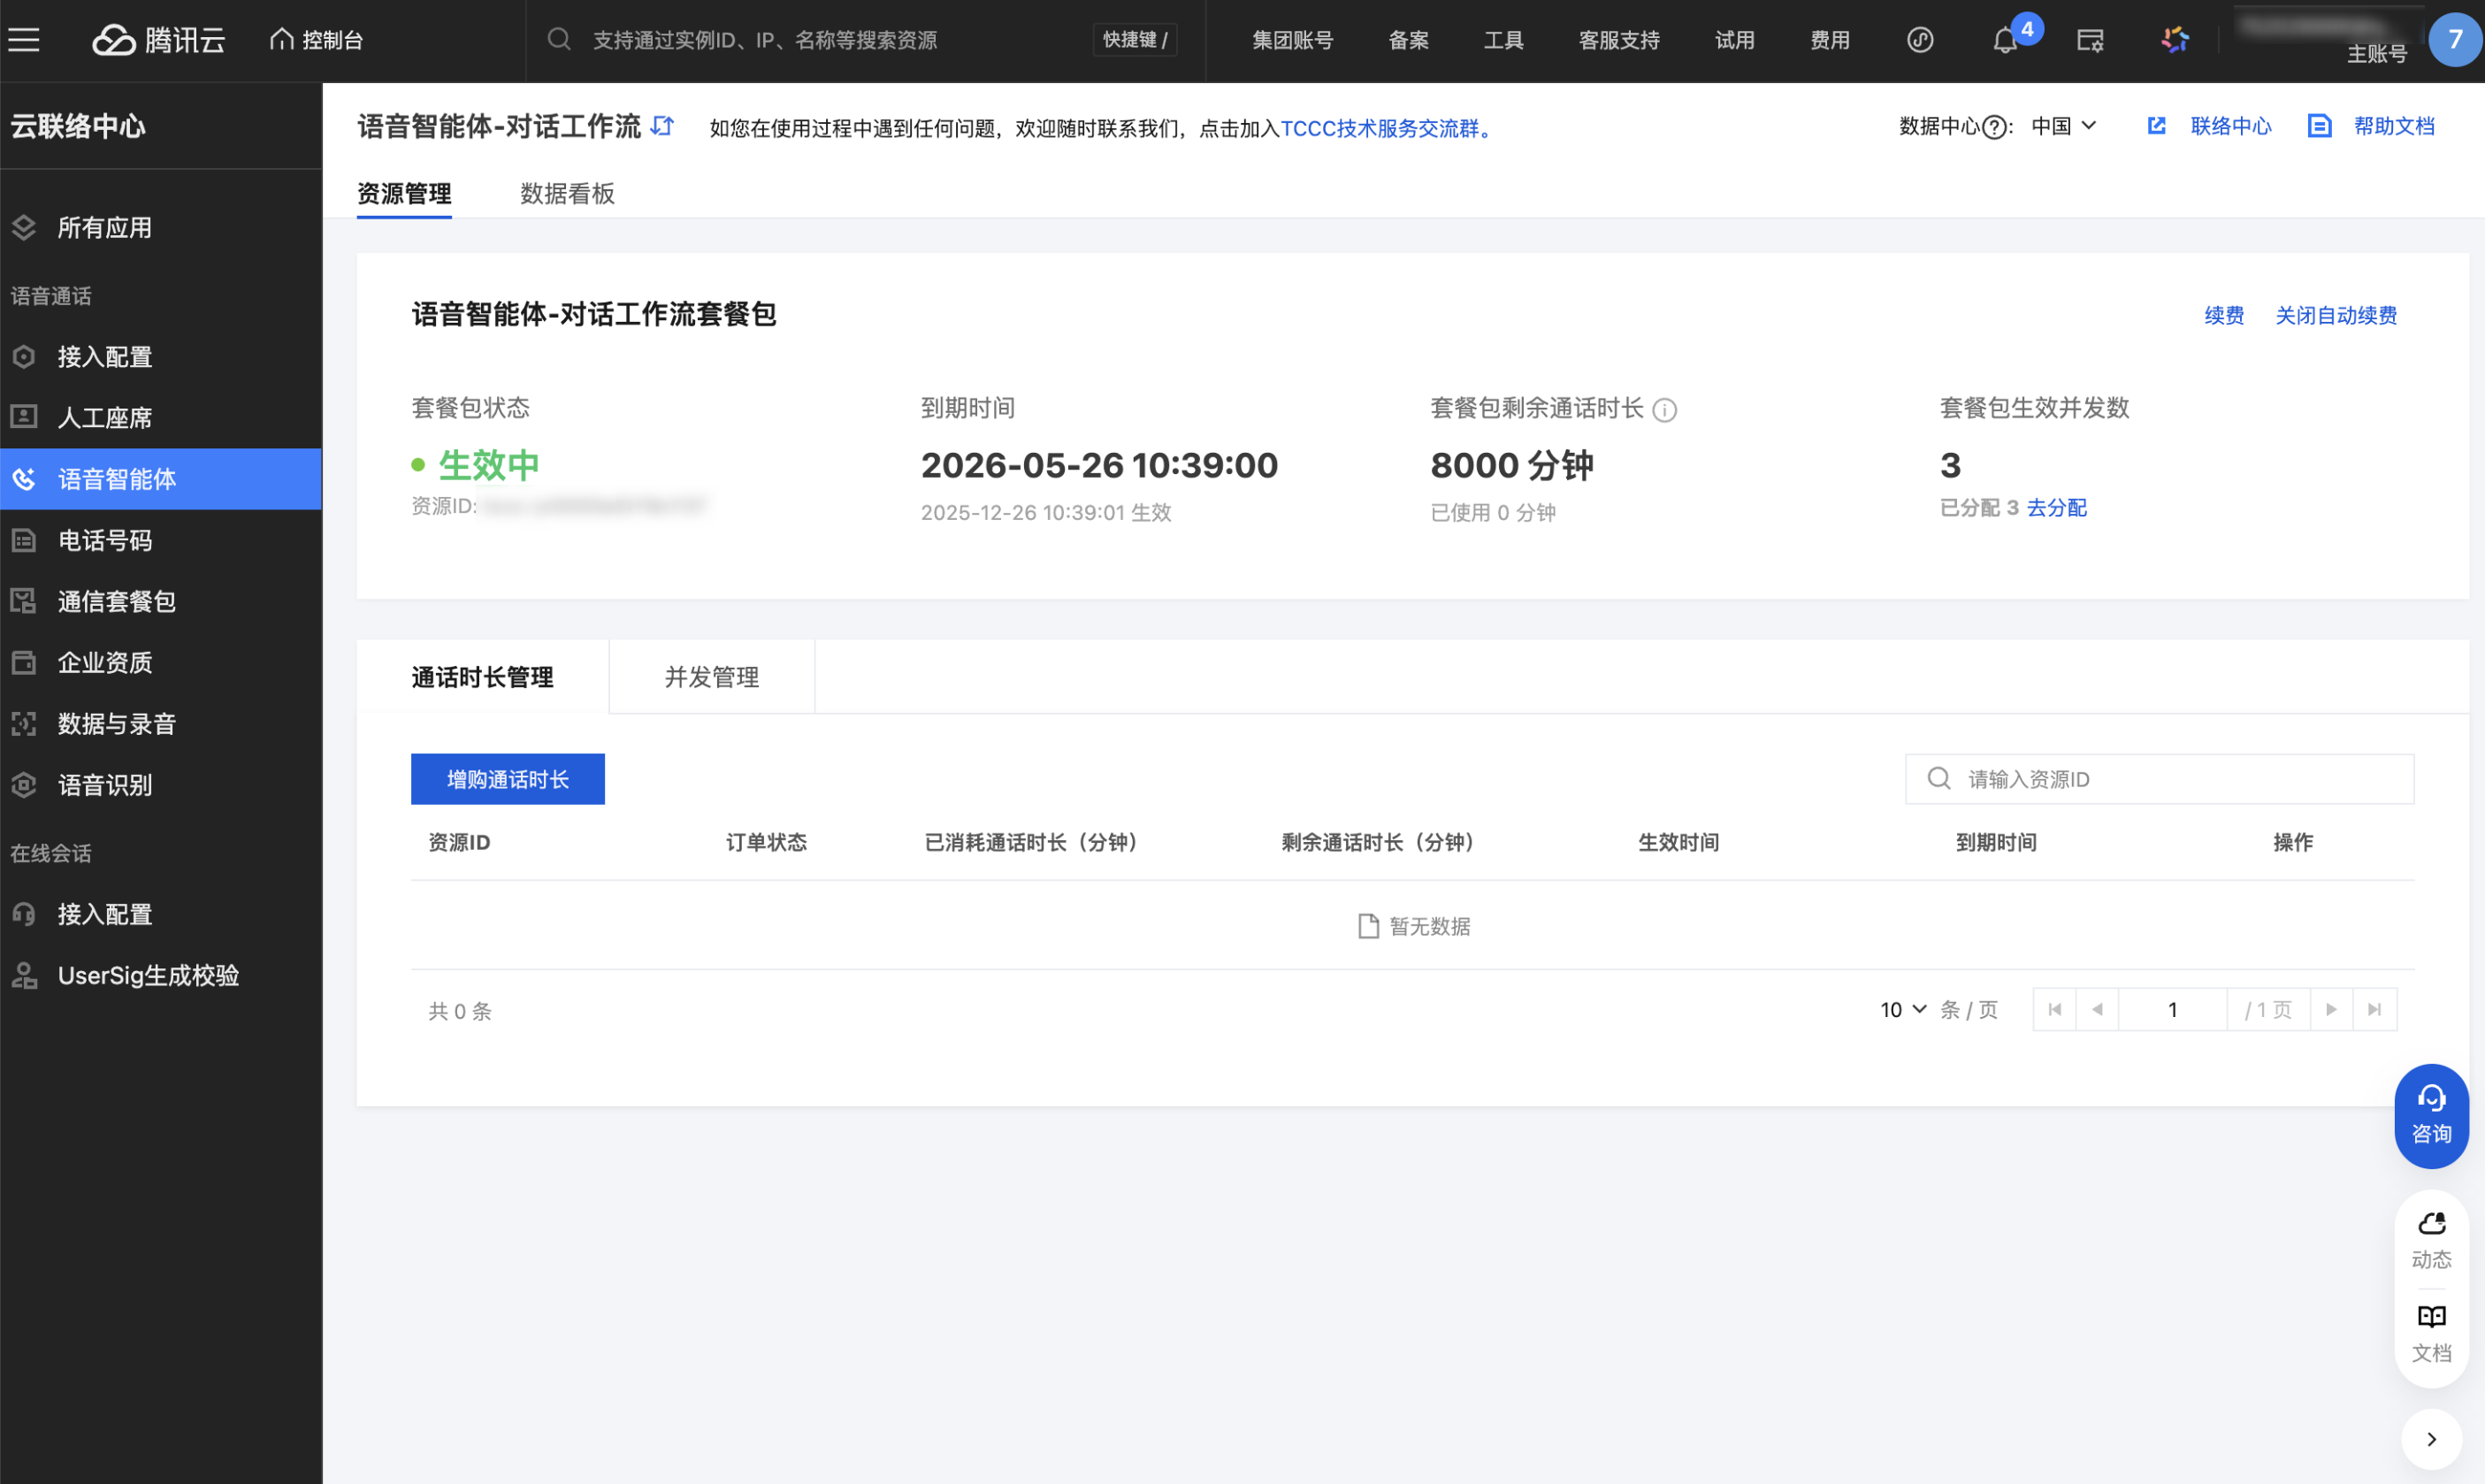Open the 文档 floating book icon
Screen dimensions: 2485x1484
point(2431,1333)
